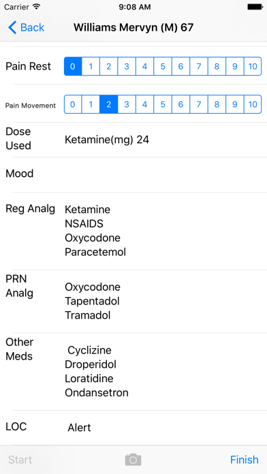This screenshot has height=474, width=267.
Task: Edit the Ketamine dose used field
Action: pos(133,140)
